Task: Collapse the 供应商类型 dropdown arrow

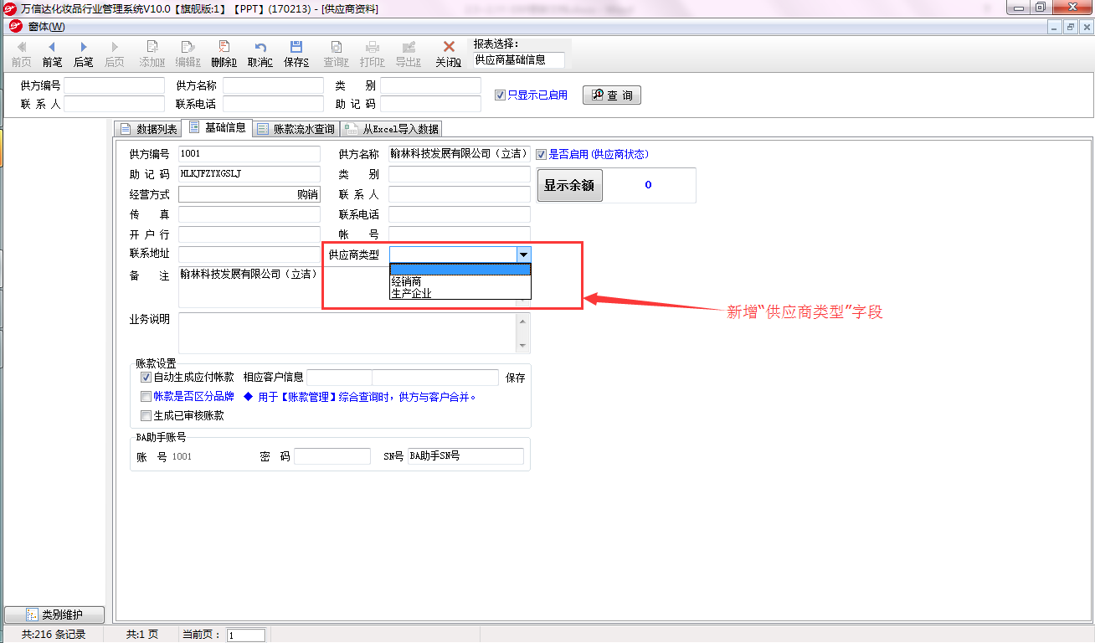Action: tap(523, 255)
